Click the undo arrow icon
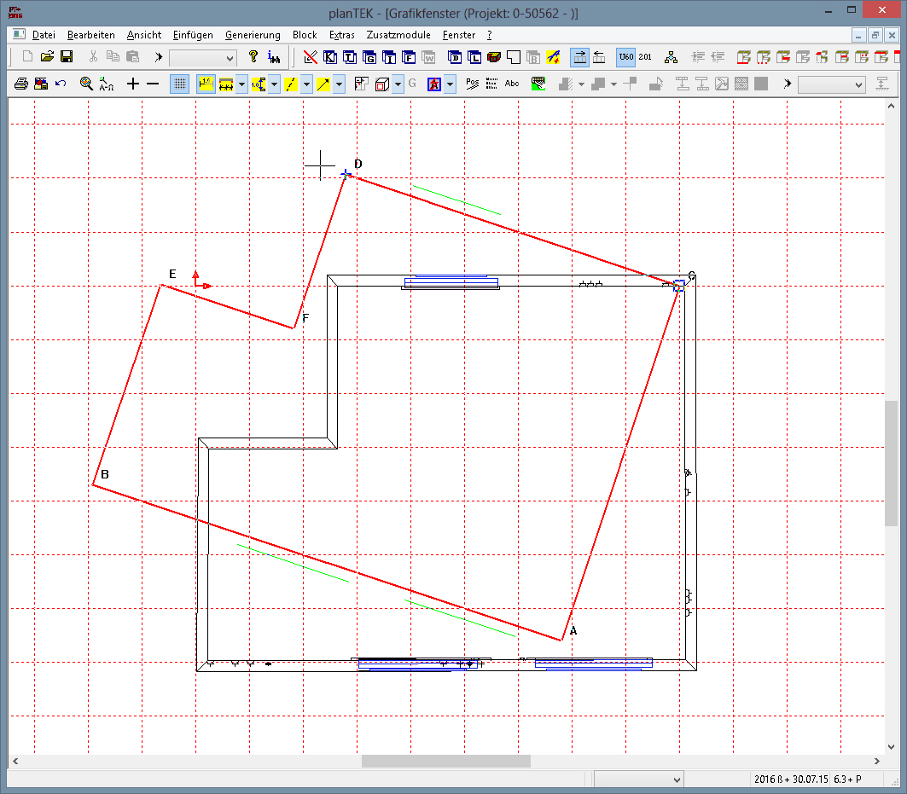 [x=61, y=84]
